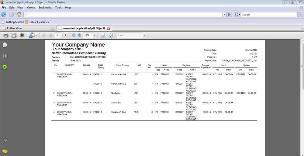The height and width of the screenshot is (156, 304).
Task: Save a copy of the PDF
Action: point(14,35)
